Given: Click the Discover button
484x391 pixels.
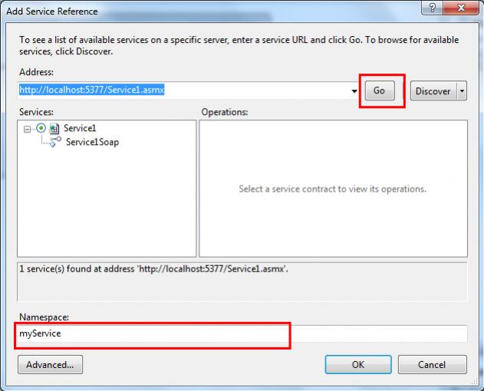Looking at the screenshot, I should [x=433, y=91].
